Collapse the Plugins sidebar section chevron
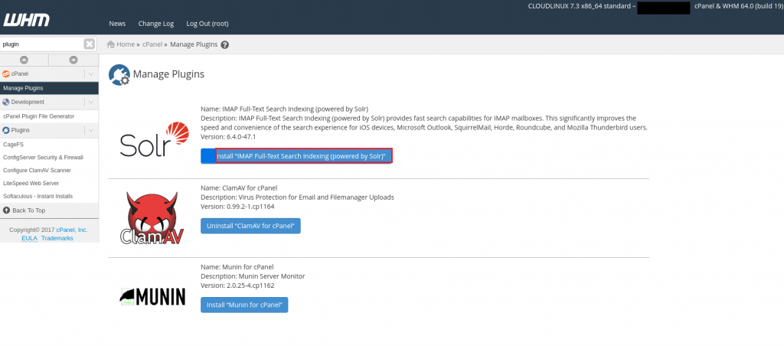 90,130
